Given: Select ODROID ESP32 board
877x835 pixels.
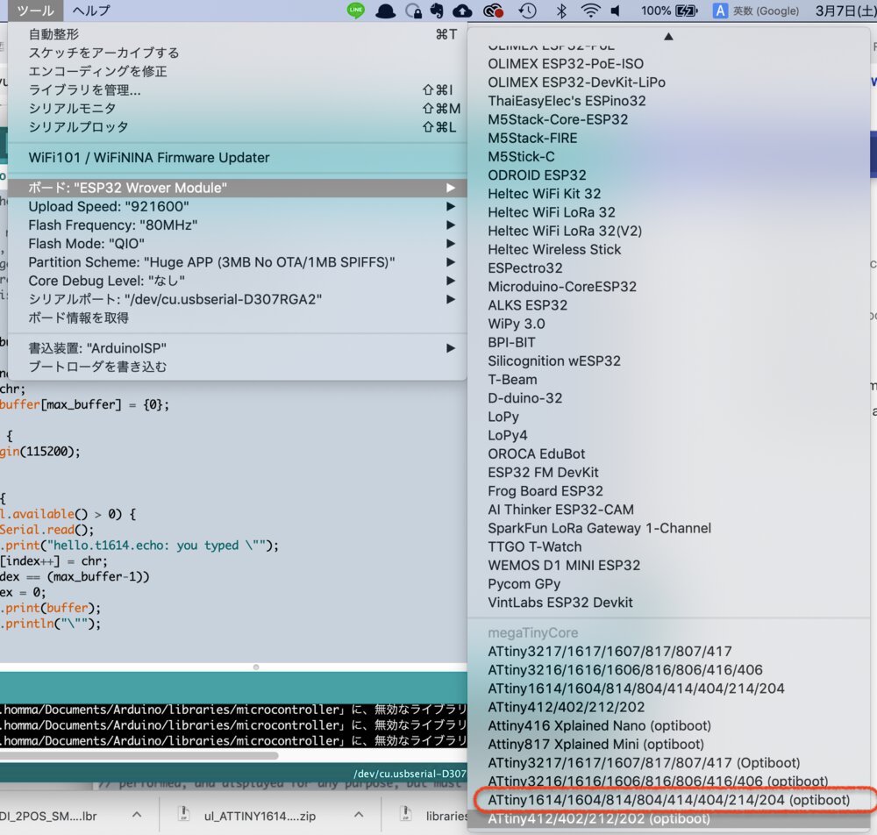Looking at the screenshot, I should [668, 175].
